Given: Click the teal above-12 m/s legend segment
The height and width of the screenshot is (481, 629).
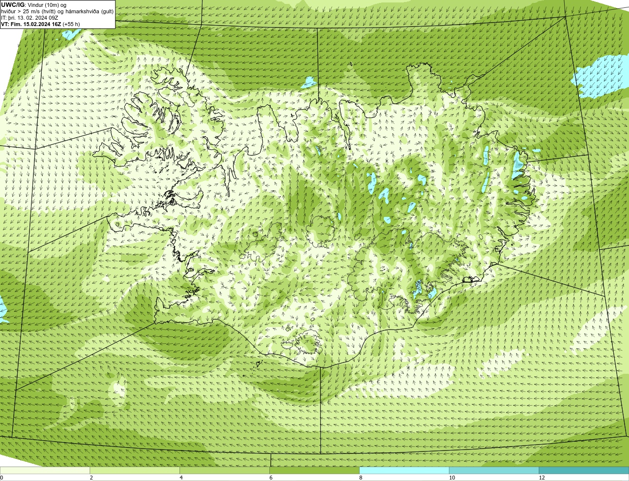Looking at the screenshot, I should point(584,470).
